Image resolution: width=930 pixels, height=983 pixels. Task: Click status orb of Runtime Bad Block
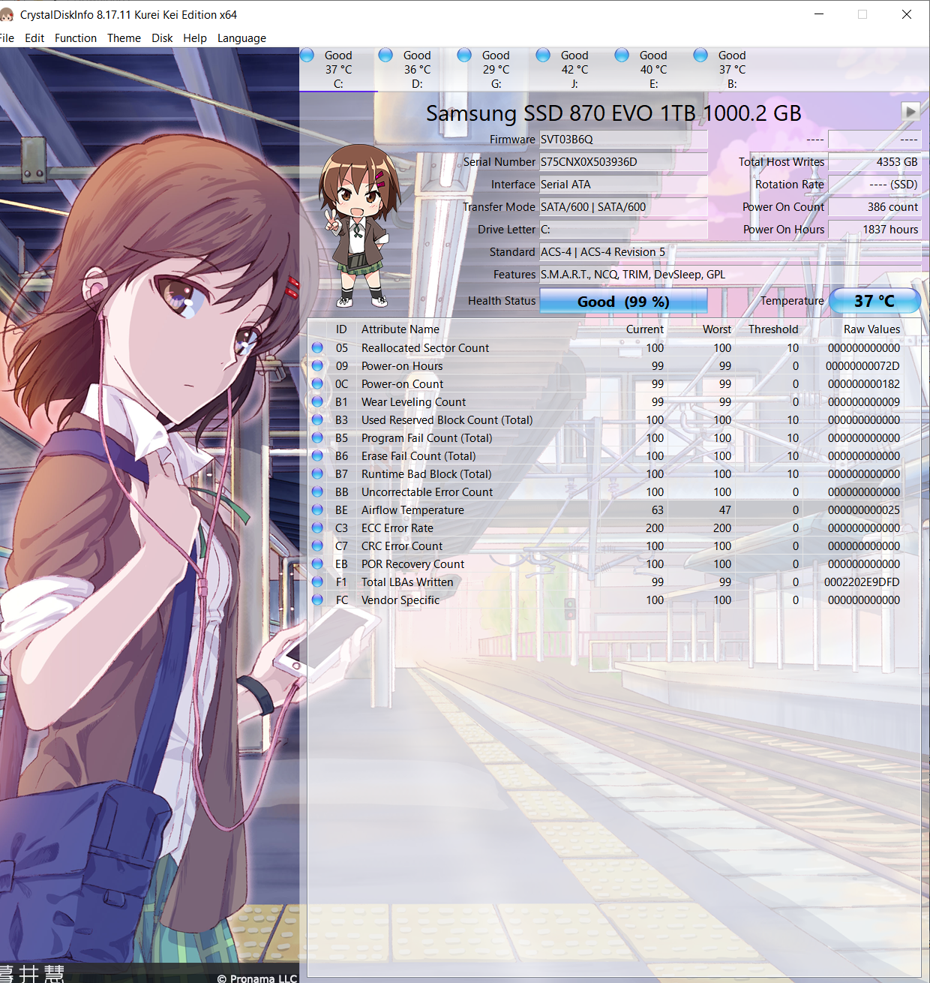318,473
